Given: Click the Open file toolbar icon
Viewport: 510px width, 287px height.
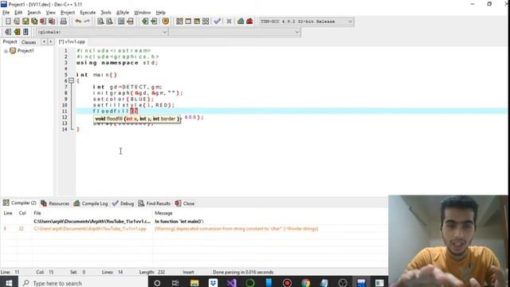Looking at the screenshot, I should (x=17, y=22).
